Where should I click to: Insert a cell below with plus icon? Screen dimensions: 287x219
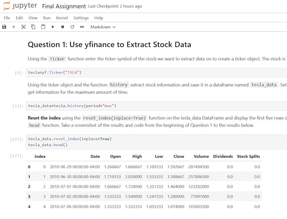[x=14, y=27]
